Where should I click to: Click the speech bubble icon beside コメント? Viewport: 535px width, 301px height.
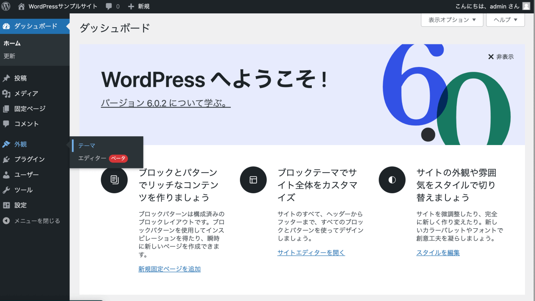point(6,124)
